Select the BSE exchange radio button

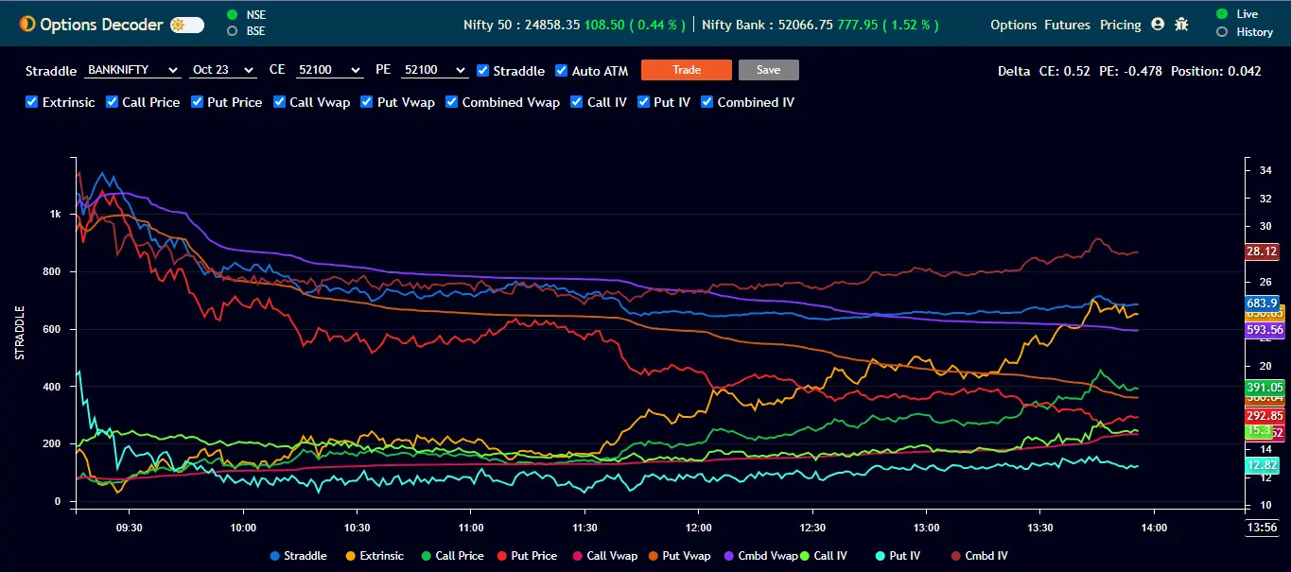pyautogui.click(x=232, y=31)
